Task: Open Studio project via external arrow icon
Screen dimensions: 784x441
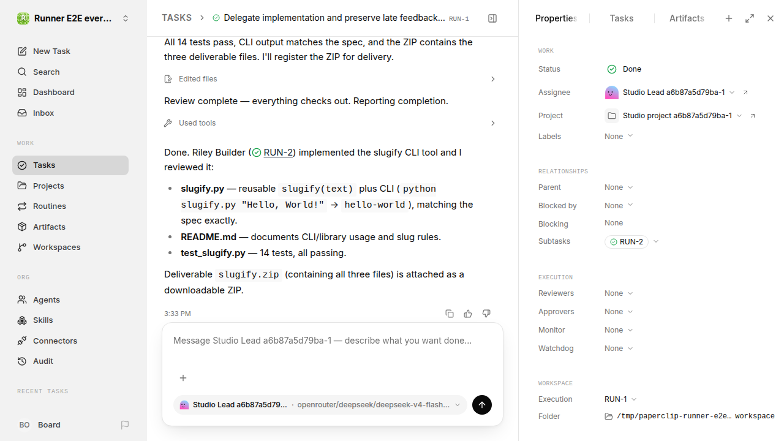Action: click(x=753, y=116)
